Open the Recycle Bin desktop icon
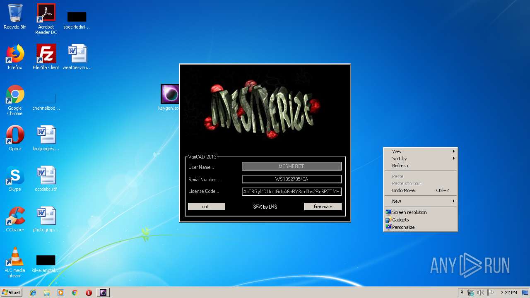Screen dimensions: 530x298 15,17
